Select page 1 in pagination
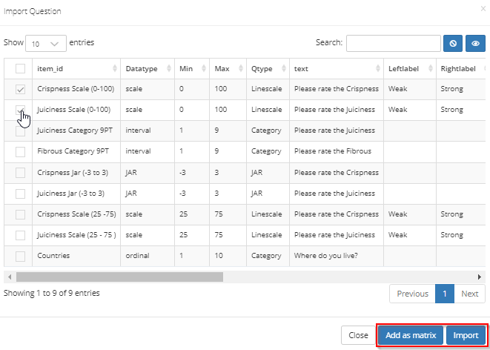 (x=444, y=294)
